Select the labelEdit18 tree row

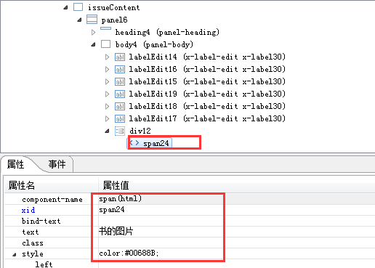[x=207, y=106]
